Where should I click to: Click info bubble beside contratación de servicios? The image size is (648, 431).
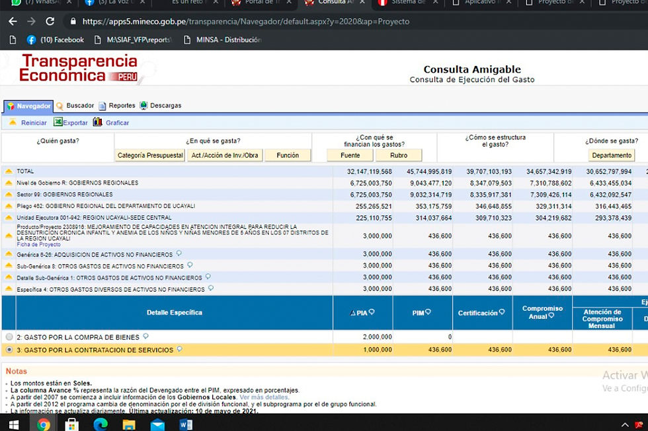coord(179,349)
